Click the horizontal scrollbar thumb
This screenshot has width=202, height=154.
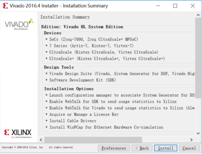93,139
